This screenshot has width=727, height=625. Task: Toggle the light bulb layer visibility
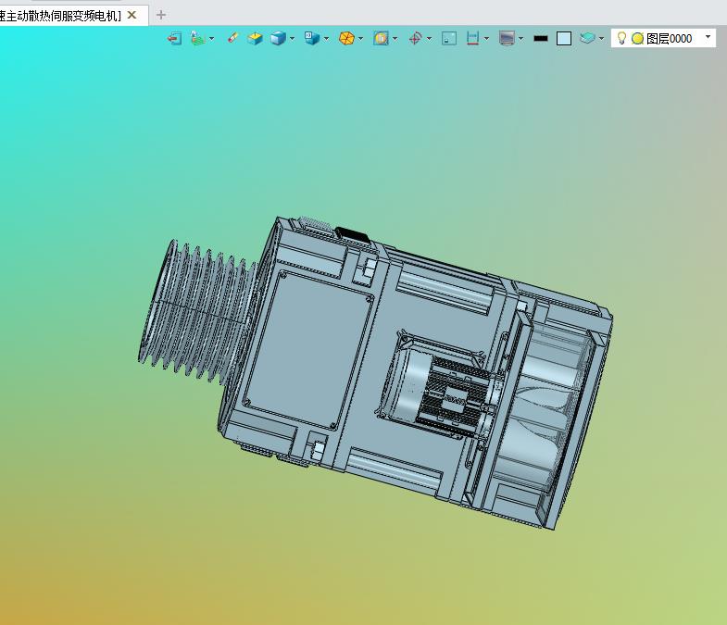coord(622,39)
